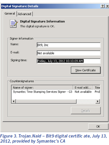Image resolution: width=109 pixels, height=145 pixels.
Task: Click the horizontal scrollbar thumb
Action: [46, 101]
